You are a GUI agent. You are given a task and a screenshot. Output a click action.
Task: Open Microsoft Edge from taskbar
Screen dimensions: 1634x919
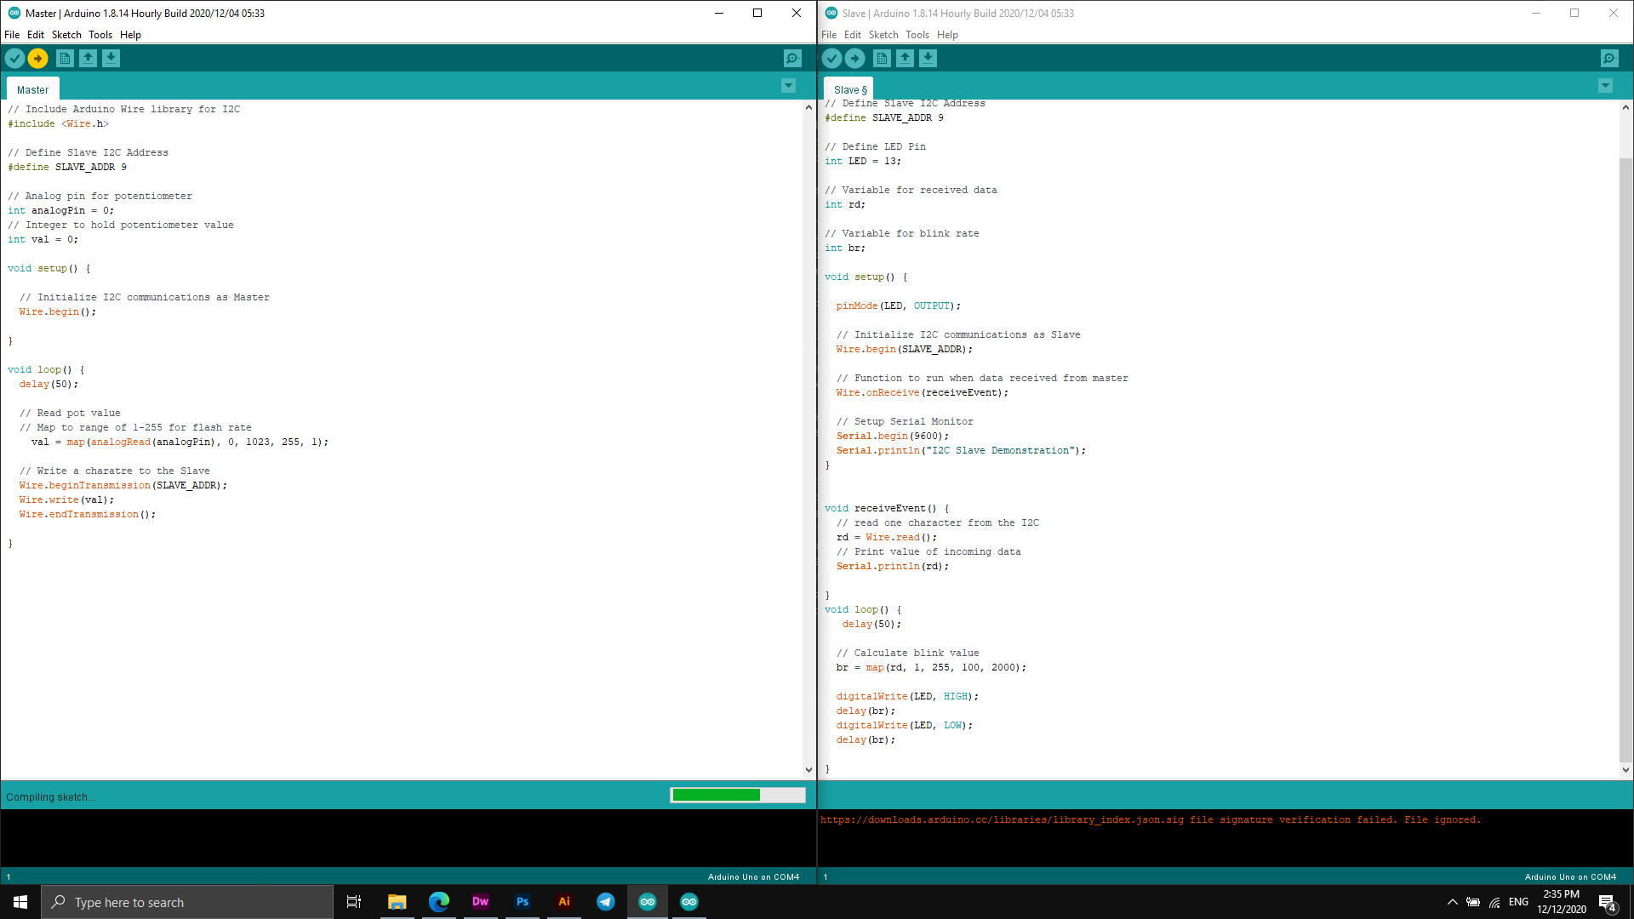point(438,902)
